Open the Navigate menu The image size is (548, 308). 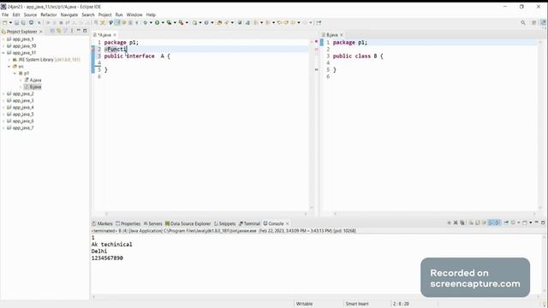pos(69,15)
